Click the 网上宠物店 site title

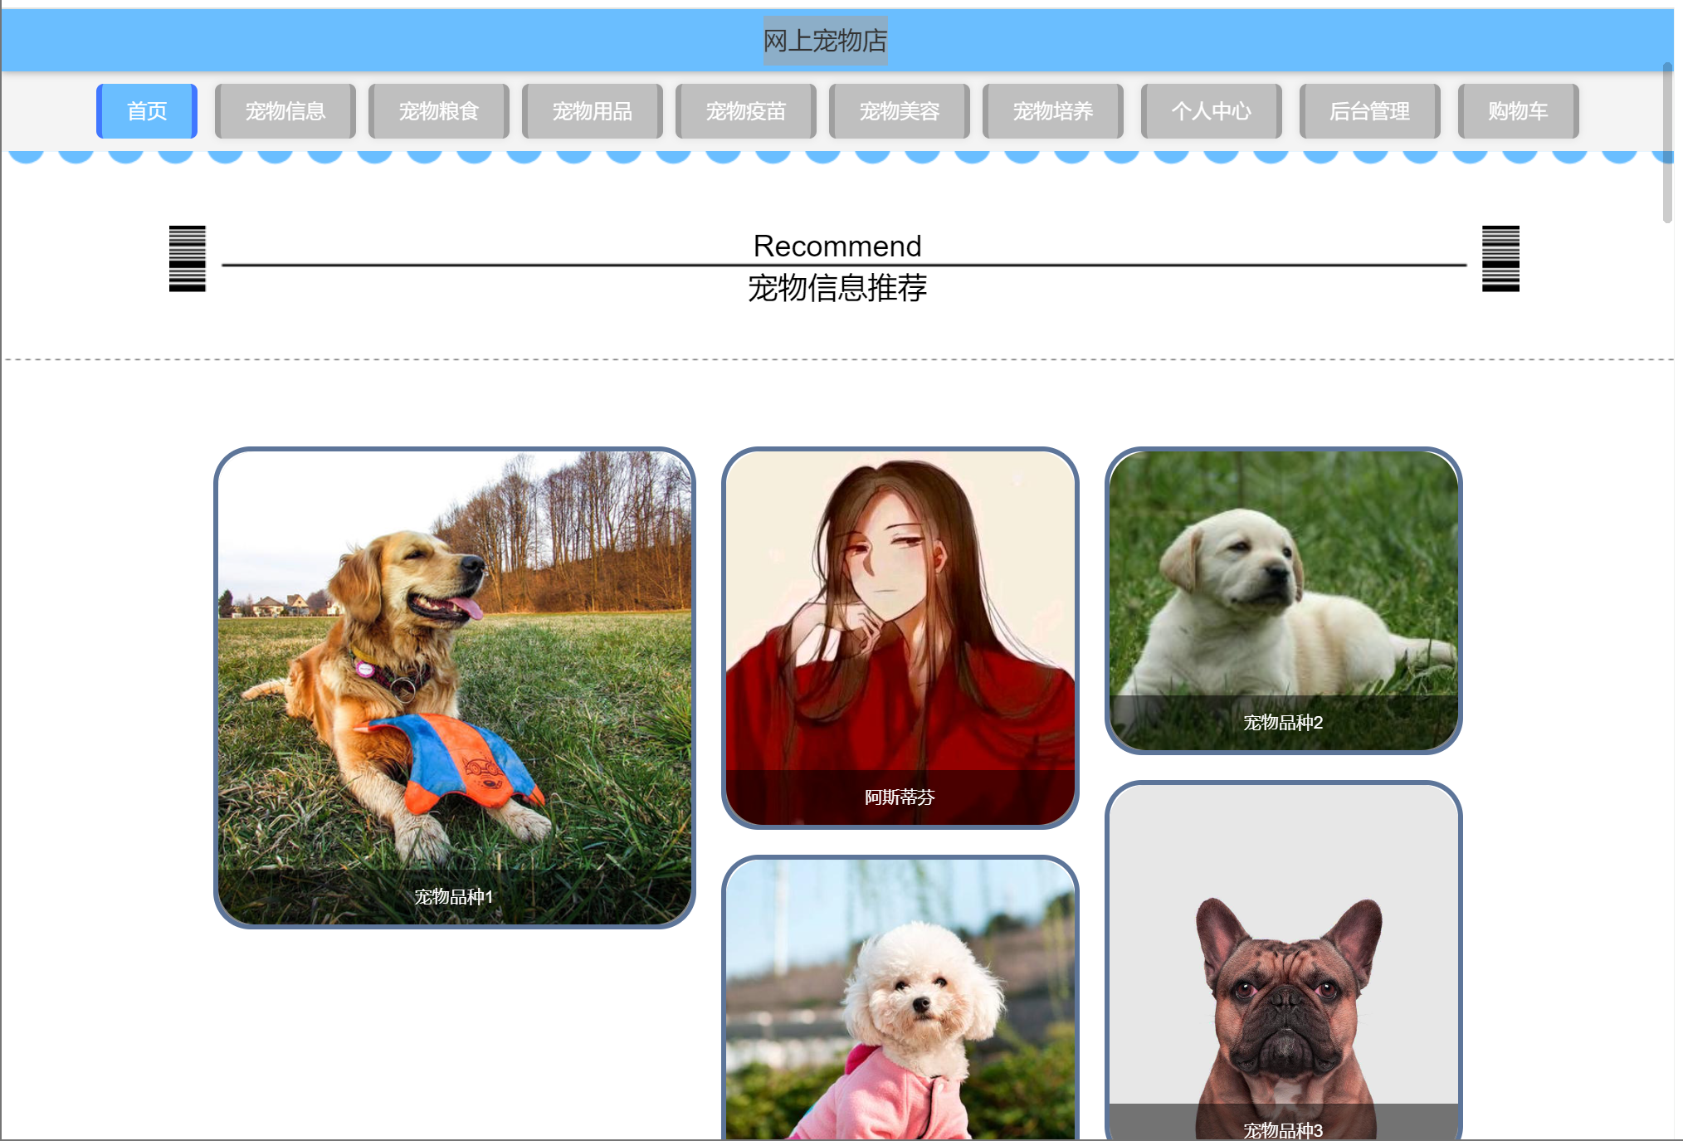[x=825, y=41]
